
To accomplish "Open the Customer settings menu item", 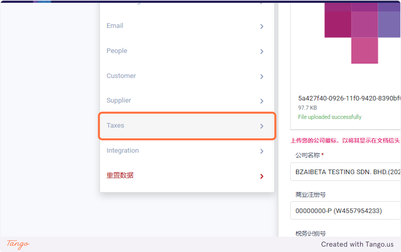I will 187,76.
